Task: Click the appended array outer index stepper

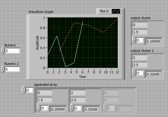Action: [x=24, y=90]
